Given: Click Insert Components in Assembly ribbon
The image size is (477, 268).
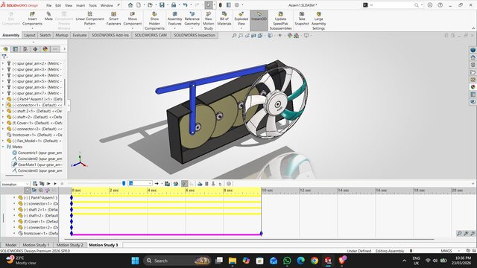Looking at the screenshot, I should coord(32,19).
